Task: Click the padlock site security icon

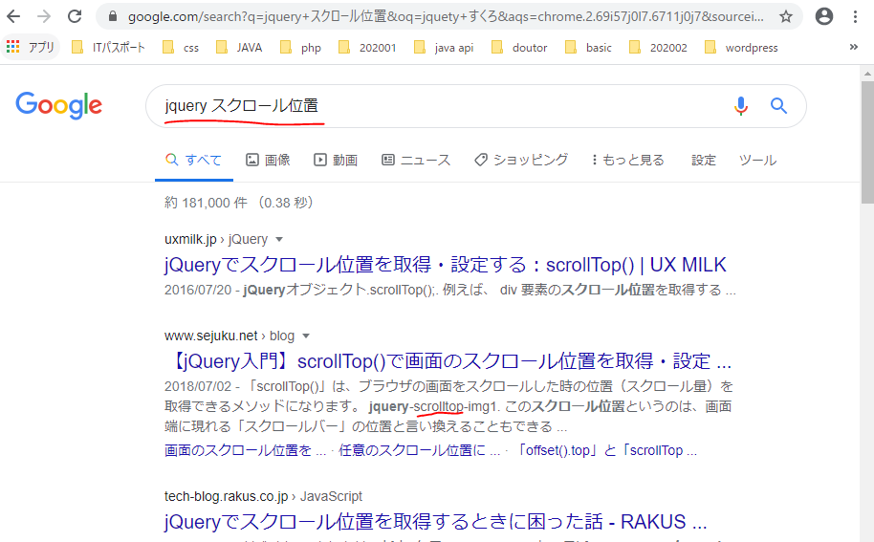Action: pos(113,16)
